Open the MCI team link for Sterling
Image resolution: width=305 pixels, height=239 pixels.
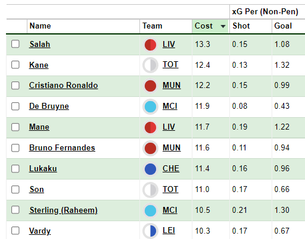coord(170,210)
